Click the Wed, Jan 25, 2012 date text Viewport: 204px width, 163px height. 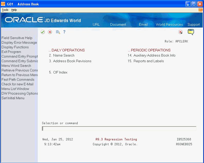coord(58,139)
